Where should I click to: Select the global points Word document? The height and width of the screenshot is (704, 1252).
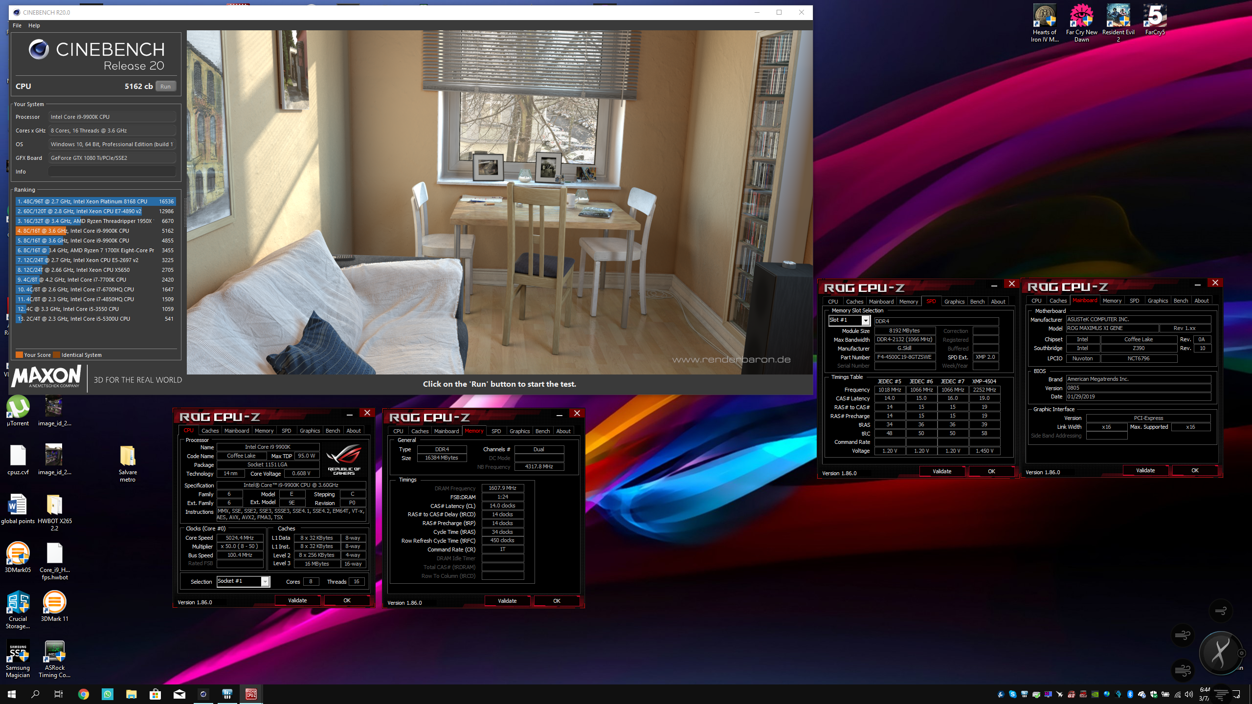pyautogui.click(x=18, y=508)
